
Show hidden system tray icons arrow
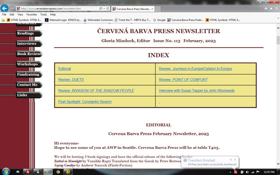point(230,172)
